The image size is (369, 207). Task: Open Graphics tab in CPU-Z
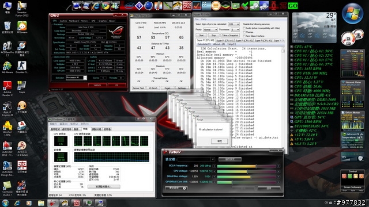(x=103, y=21)
